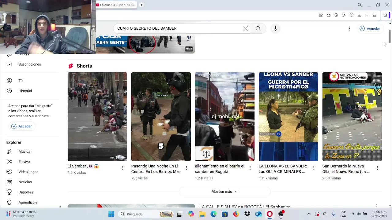Open YouTube settings three-dot menu near Acceder
Screen dimensions: 392x220
click(349, 28)
